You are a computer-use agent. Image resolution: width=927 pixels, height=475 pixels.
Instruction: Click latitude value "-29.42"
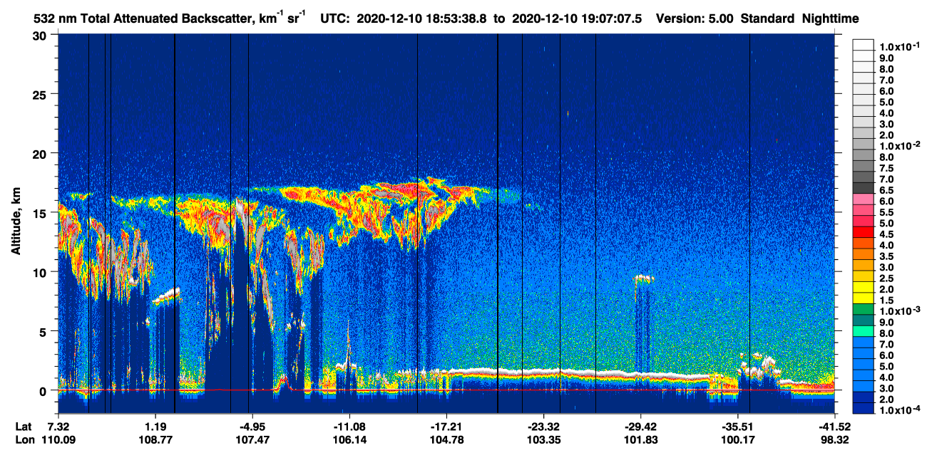click(x=640, y=427)
